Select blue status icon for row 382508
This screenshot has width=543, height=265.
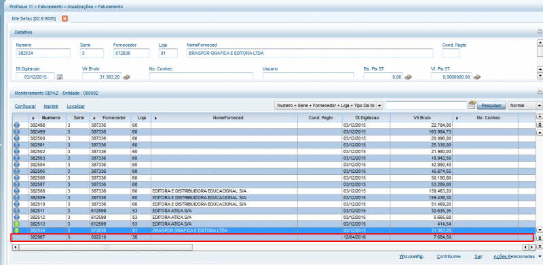16,191
